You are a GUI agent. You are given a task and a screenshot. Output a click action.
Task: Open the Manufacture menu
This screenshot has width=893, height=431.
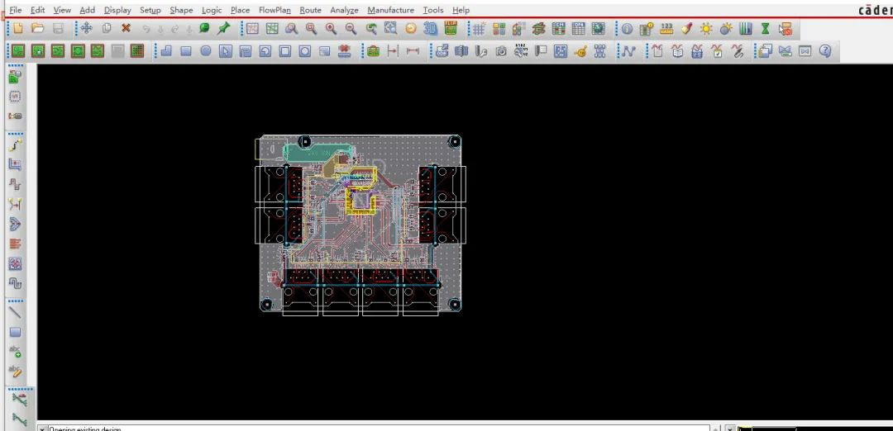click(x=390, y=10)
